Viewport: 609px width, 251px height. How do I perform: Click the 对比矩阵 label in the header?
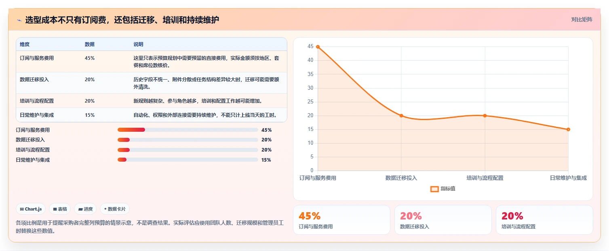click(x=582, y=19)
